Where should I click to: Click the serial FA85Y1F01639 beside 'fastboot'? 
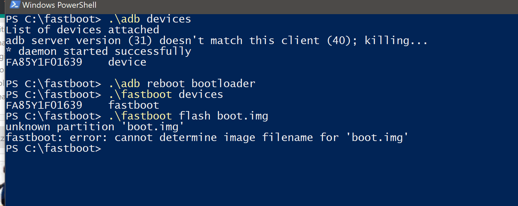pyautogui.click(x=44, y=105)
